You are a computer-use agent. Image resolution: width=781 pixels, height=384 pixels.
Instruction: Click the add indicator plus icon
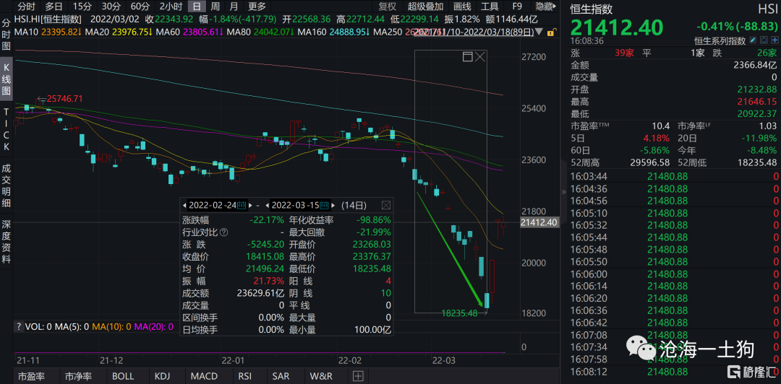point(357,376)
